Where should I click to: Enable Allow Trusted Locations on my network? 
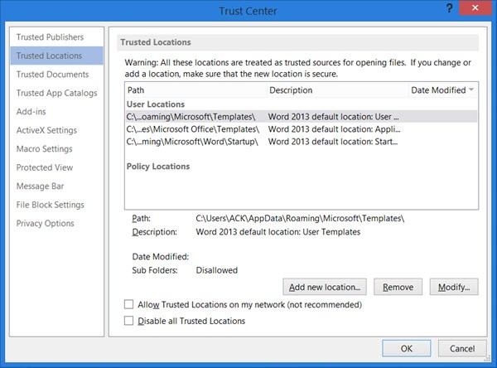point(128,304)
